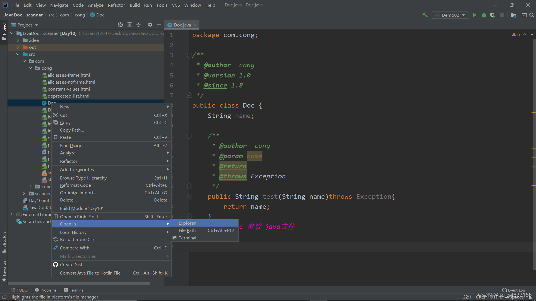
Task: Select File Path in submenu
Action: pyautogui.click(x=204, y=230)
